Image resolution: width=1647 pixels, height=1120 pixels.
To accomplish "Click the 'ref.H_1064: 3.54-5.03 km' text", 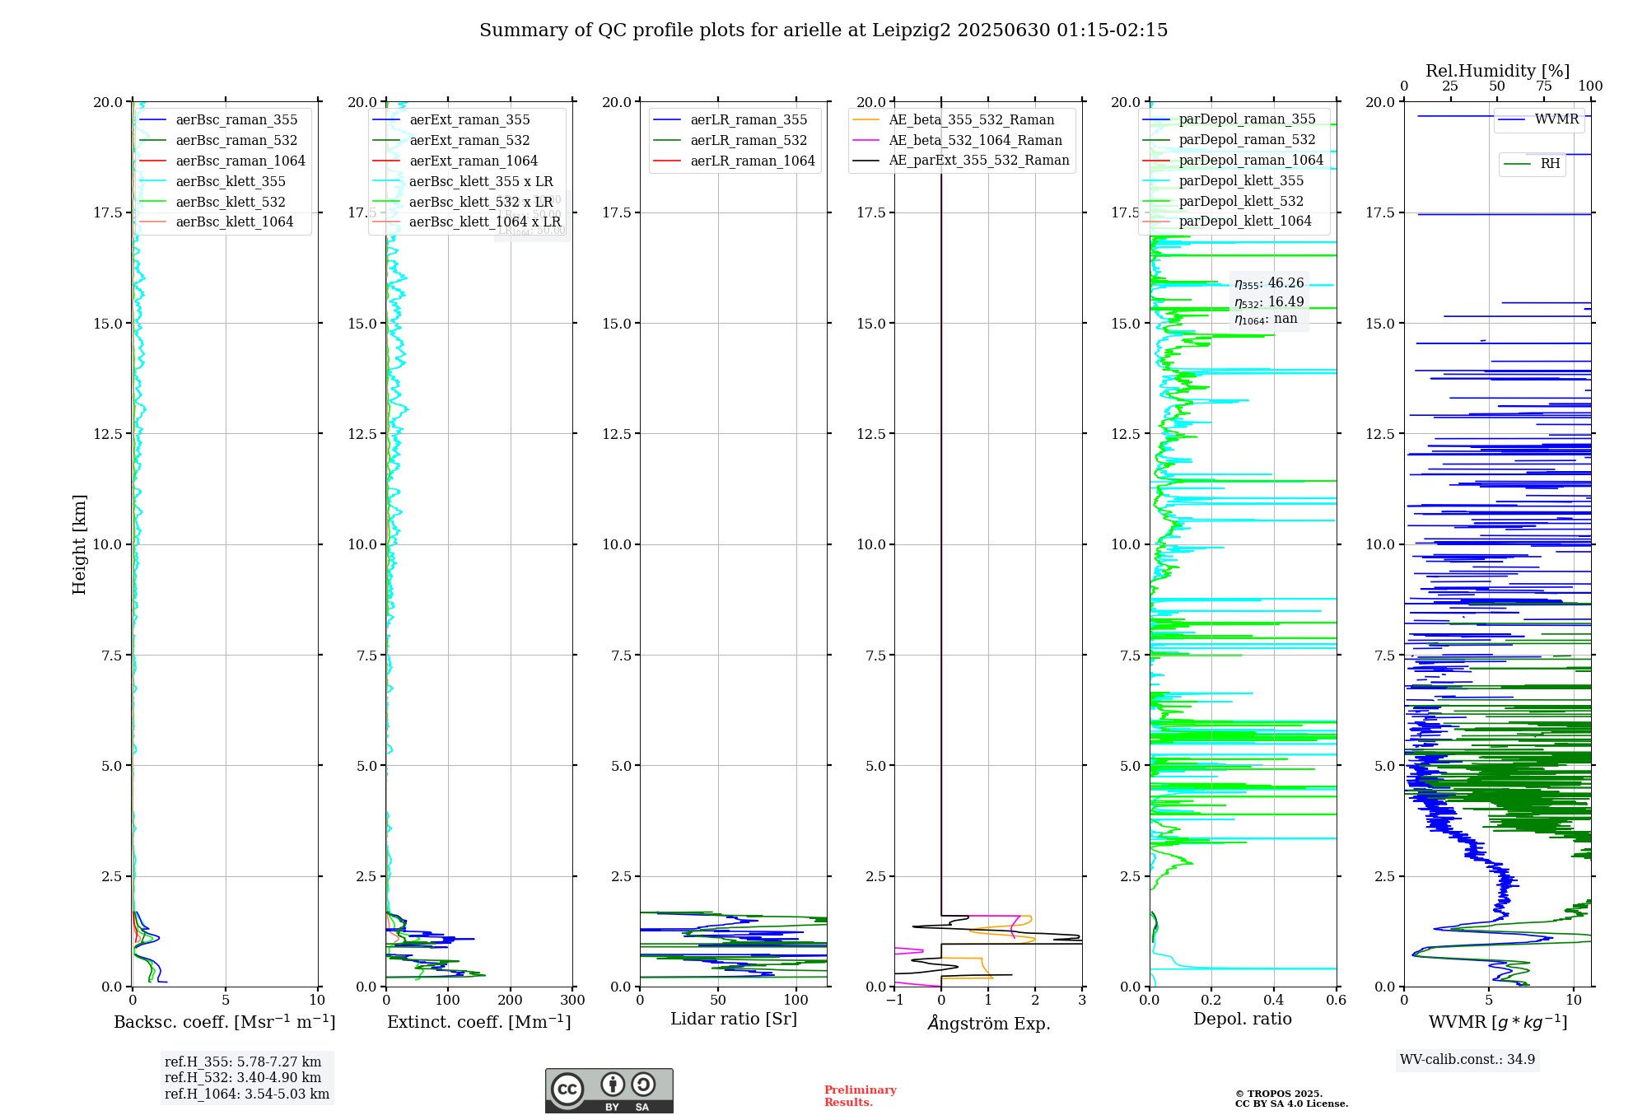I will point(247,1094).
